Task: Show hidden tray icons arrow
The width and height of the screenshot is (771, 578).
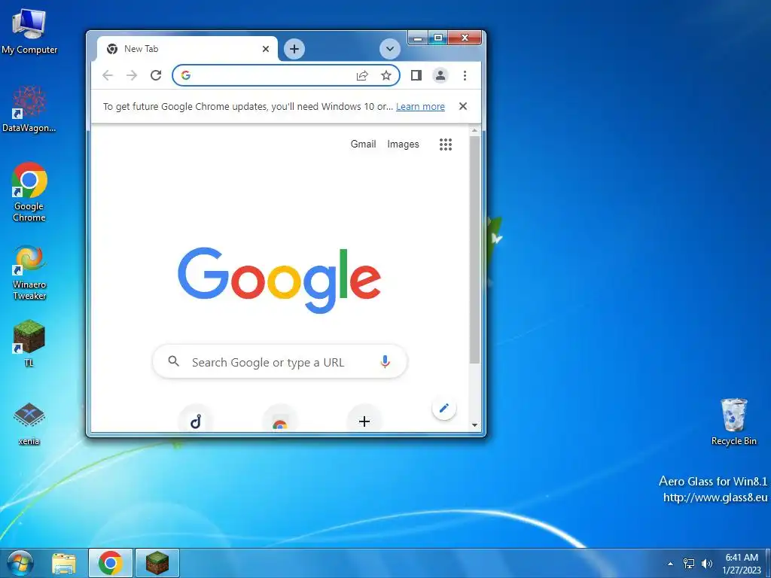Action: pyautogui.click(x=670, y=564)
